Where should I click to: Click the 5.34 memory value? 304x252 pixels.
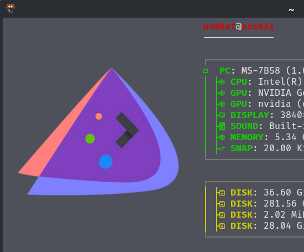[x=286, y=137]
